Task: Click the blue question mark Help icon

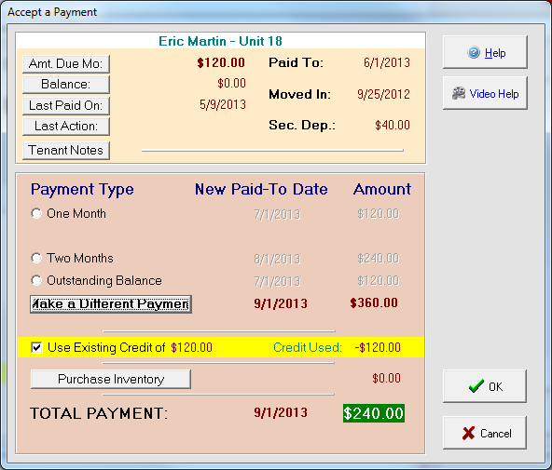Action: 474,53
